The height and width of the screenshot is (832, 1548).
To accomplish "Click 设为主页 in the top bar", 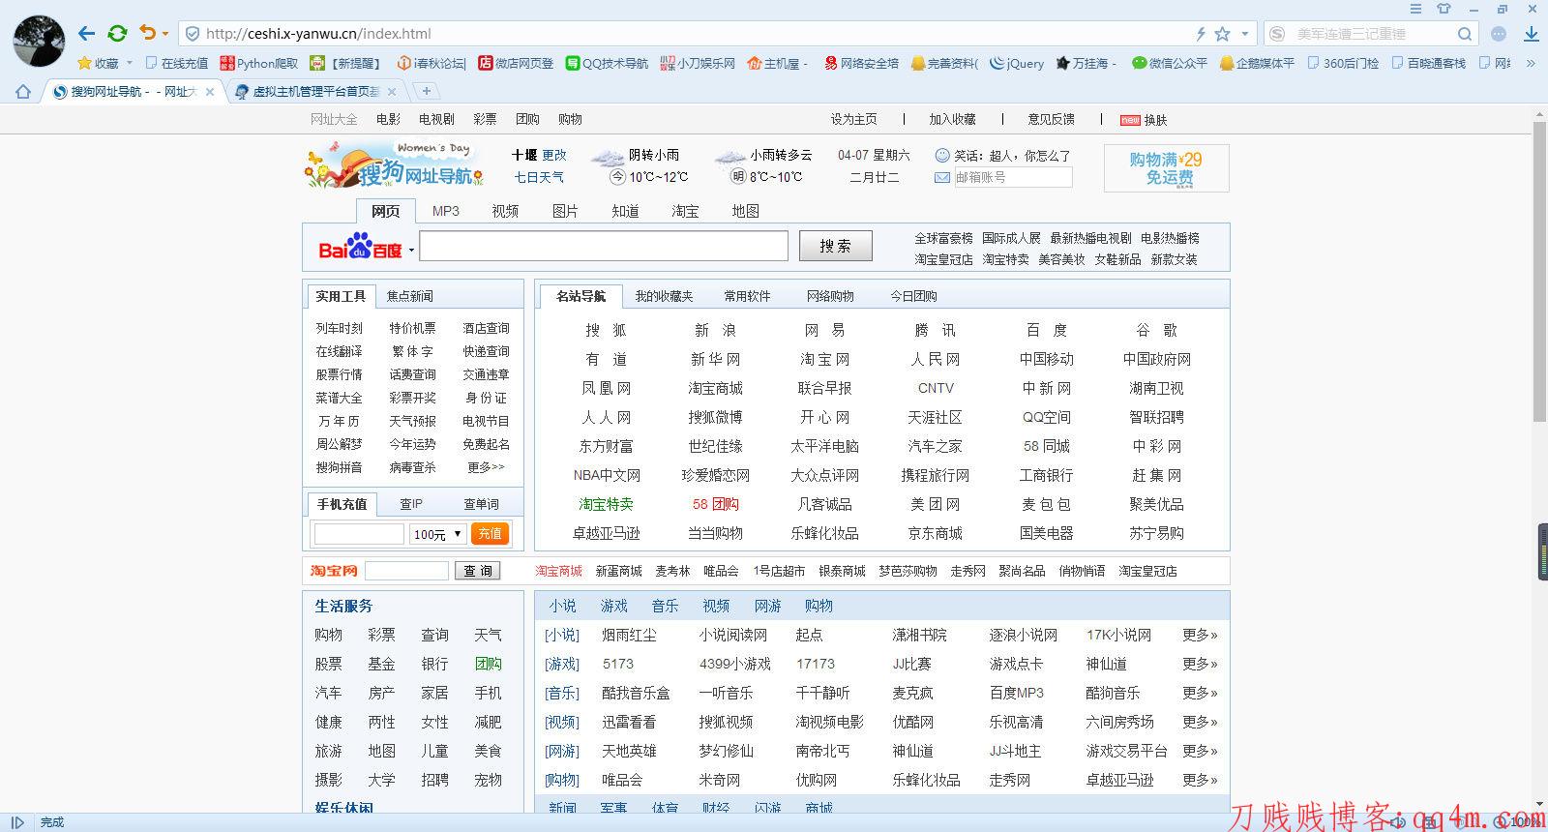I will 853,119.
